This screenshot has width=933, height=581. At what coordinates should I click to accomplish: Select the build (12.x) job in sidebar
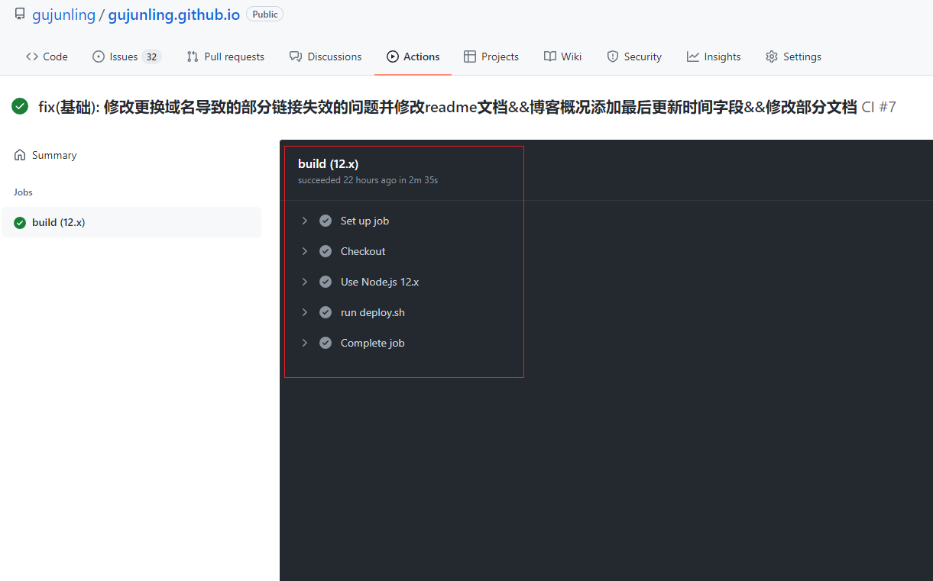point(59,222)
